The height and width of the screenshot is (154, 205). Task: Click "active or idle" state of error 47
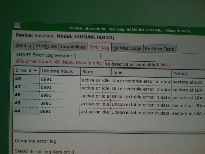click(x=95, y=88)
